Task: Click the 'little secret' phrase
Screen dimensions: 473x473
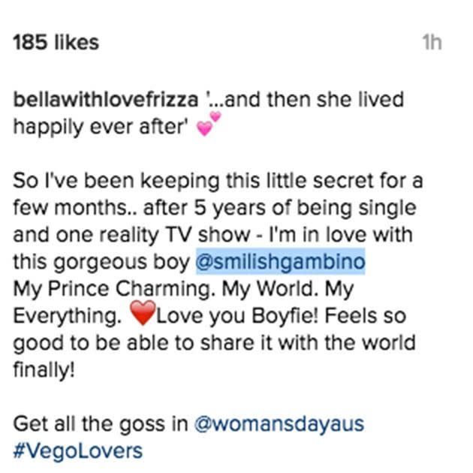Action: tap(315, 181)
